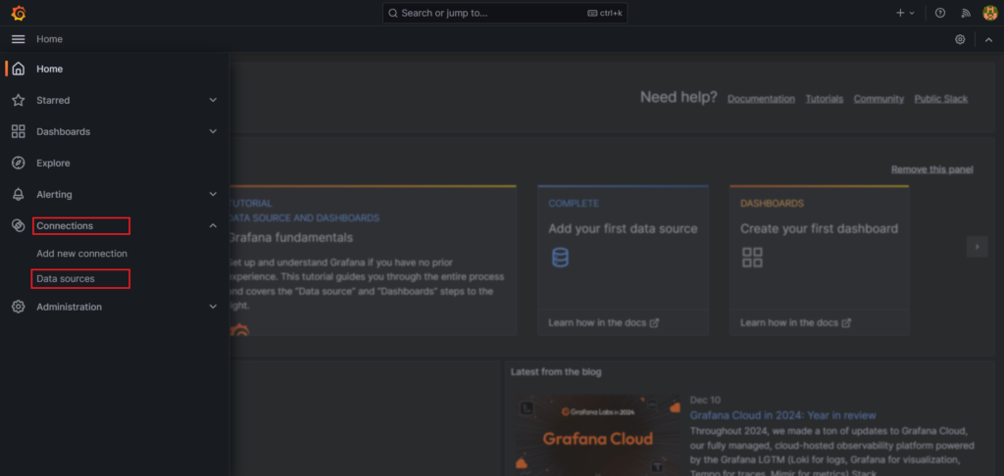1004x476 pixels.
Task: Click the database icon on data source card
Action: 560,258
